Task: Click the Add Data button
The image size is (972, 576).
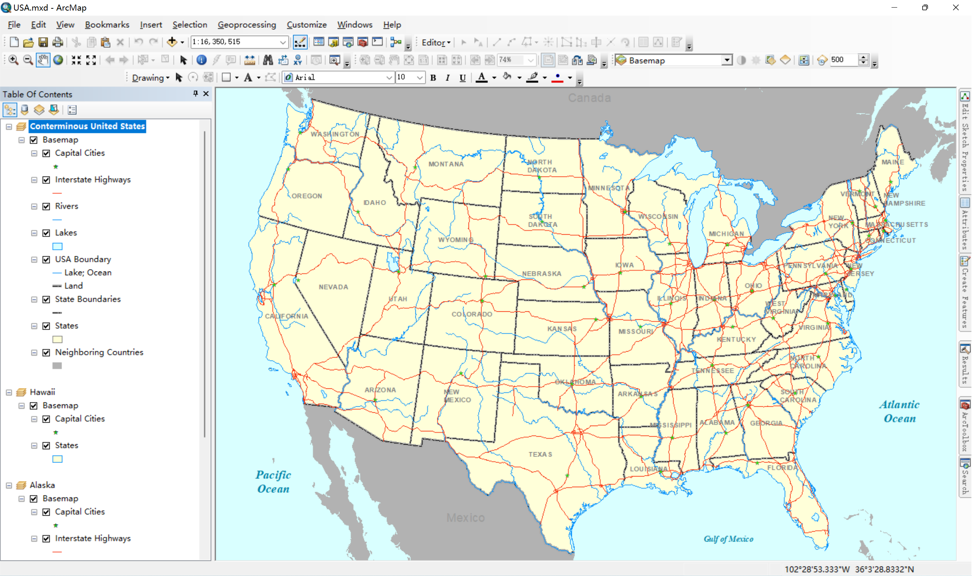Action: 172,42
